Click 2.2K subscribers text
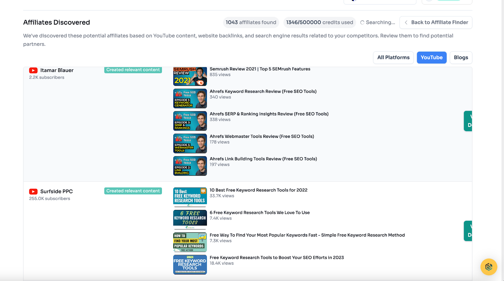Image resolution: width=504 pixels, height=281 pixels. pos(47,78)
